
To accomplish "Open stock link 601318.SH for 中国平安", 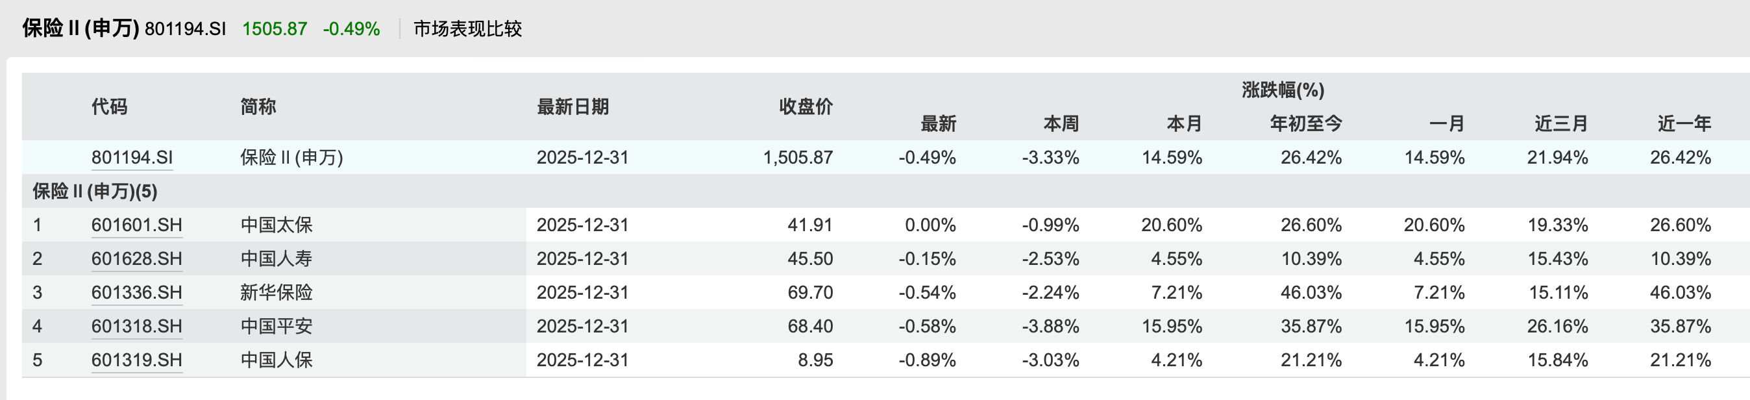I will (x=136, y=326).
